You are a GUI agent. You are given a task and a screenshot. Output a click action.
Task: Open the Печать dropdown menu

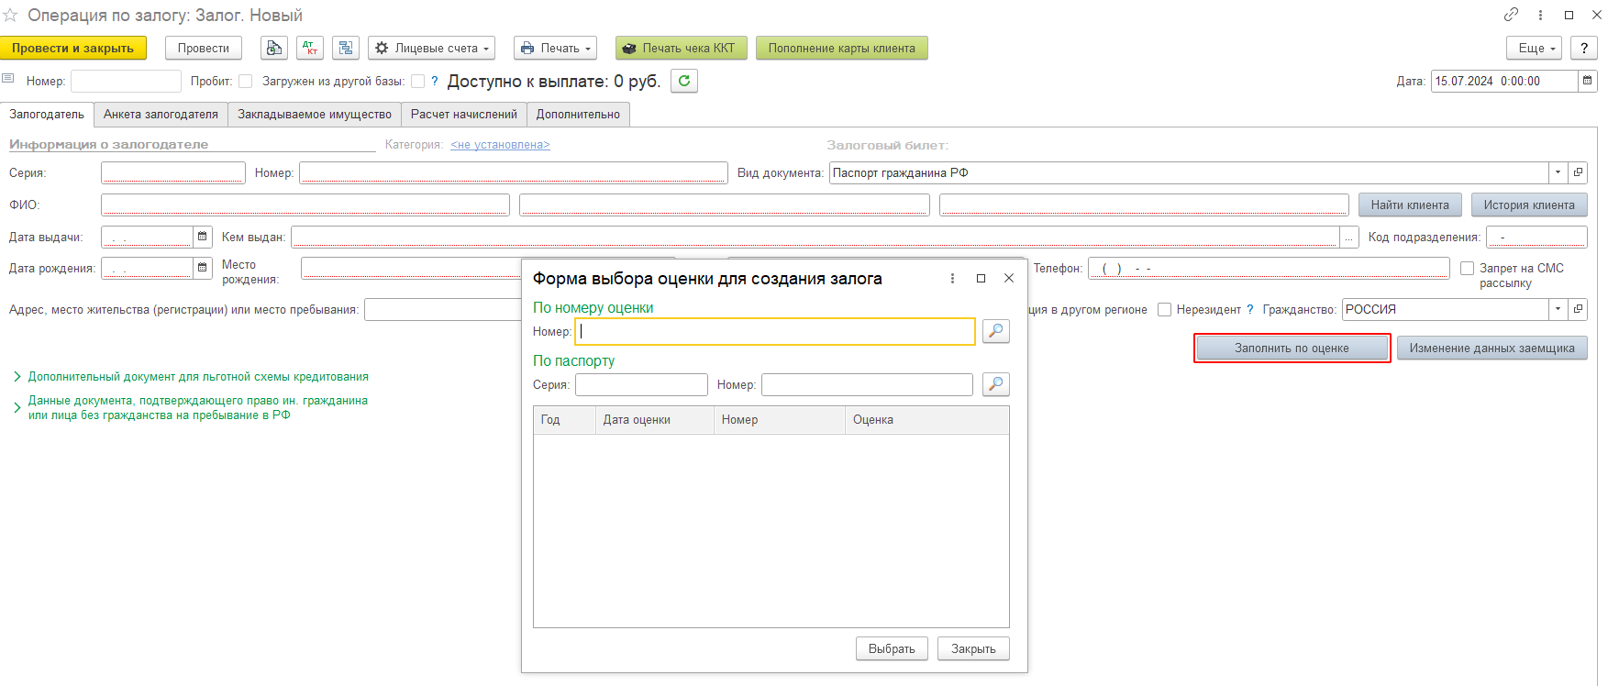click(556, 48)
